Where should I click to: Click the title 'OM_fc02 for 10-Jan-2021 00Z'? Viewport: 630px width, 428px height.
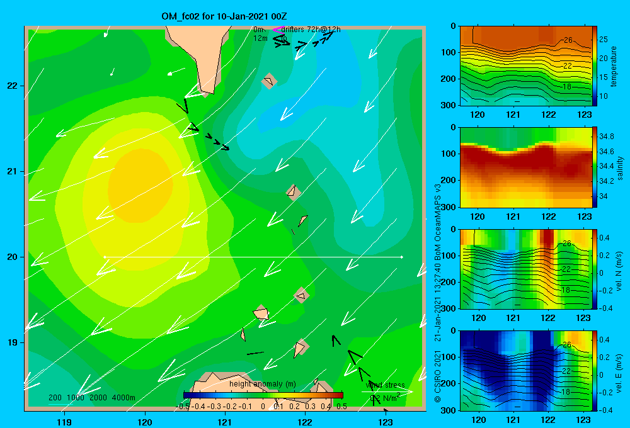tap(224, 16)
